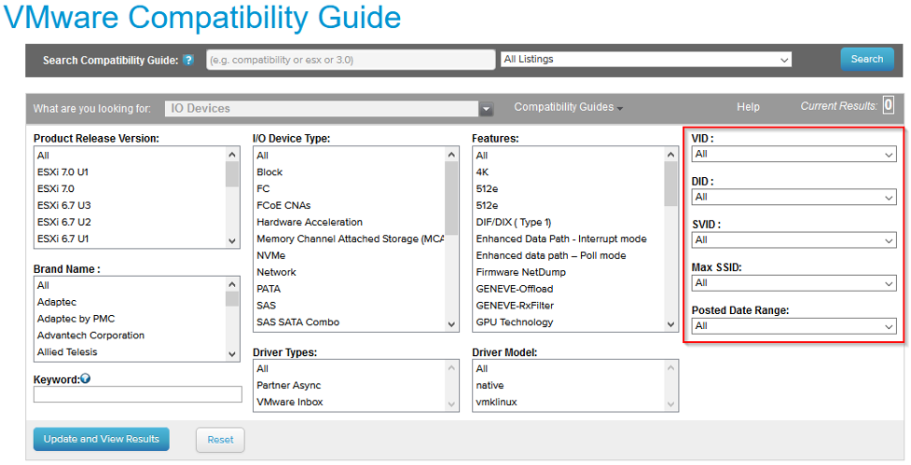Click the I/O Device Type scrollbar thumb
The width and height of the screenshot is (911, 465).
(x=451, y=198)
